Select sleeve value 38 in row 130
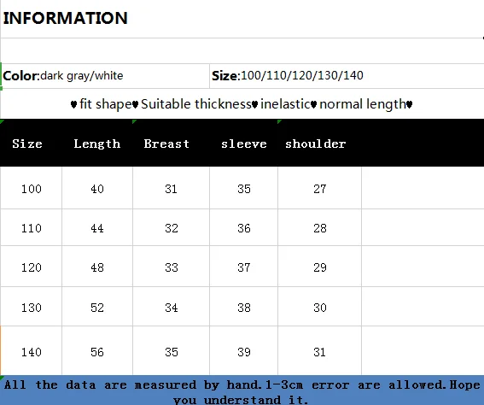The image size is (484, 405). pyautogui.click(x=244, y=308)
